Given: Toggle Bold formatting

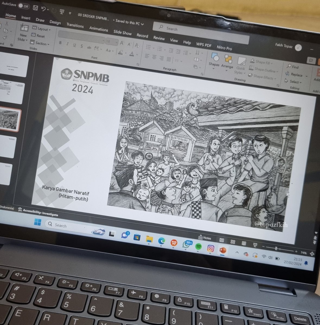Looking at the screenshot, I should [x=60, y=43].
